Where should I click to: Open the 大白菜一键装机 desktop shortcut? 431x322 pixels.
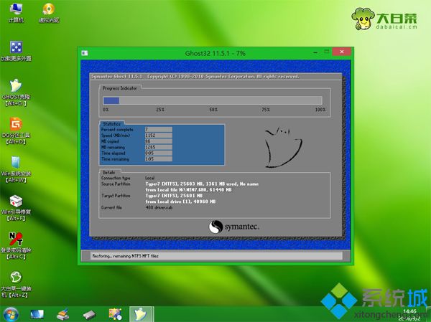14,278
